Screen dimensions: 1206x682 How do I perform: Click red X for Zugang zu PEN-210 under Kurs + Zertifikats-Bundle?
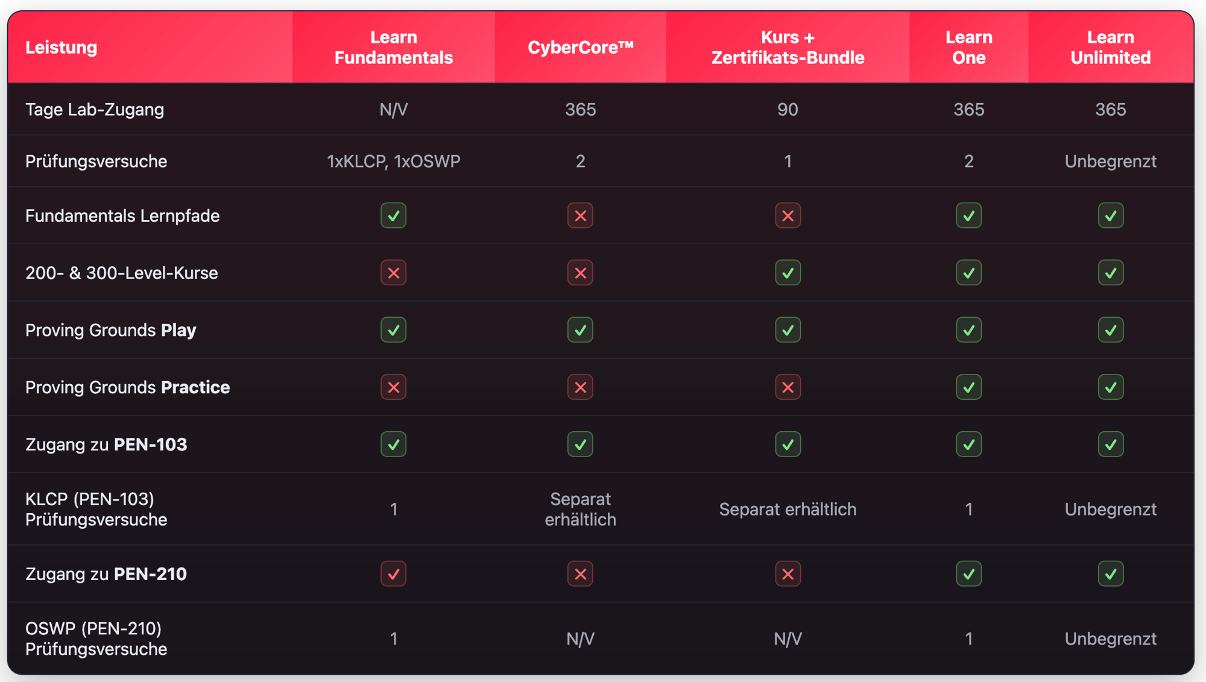click(788, 573)
